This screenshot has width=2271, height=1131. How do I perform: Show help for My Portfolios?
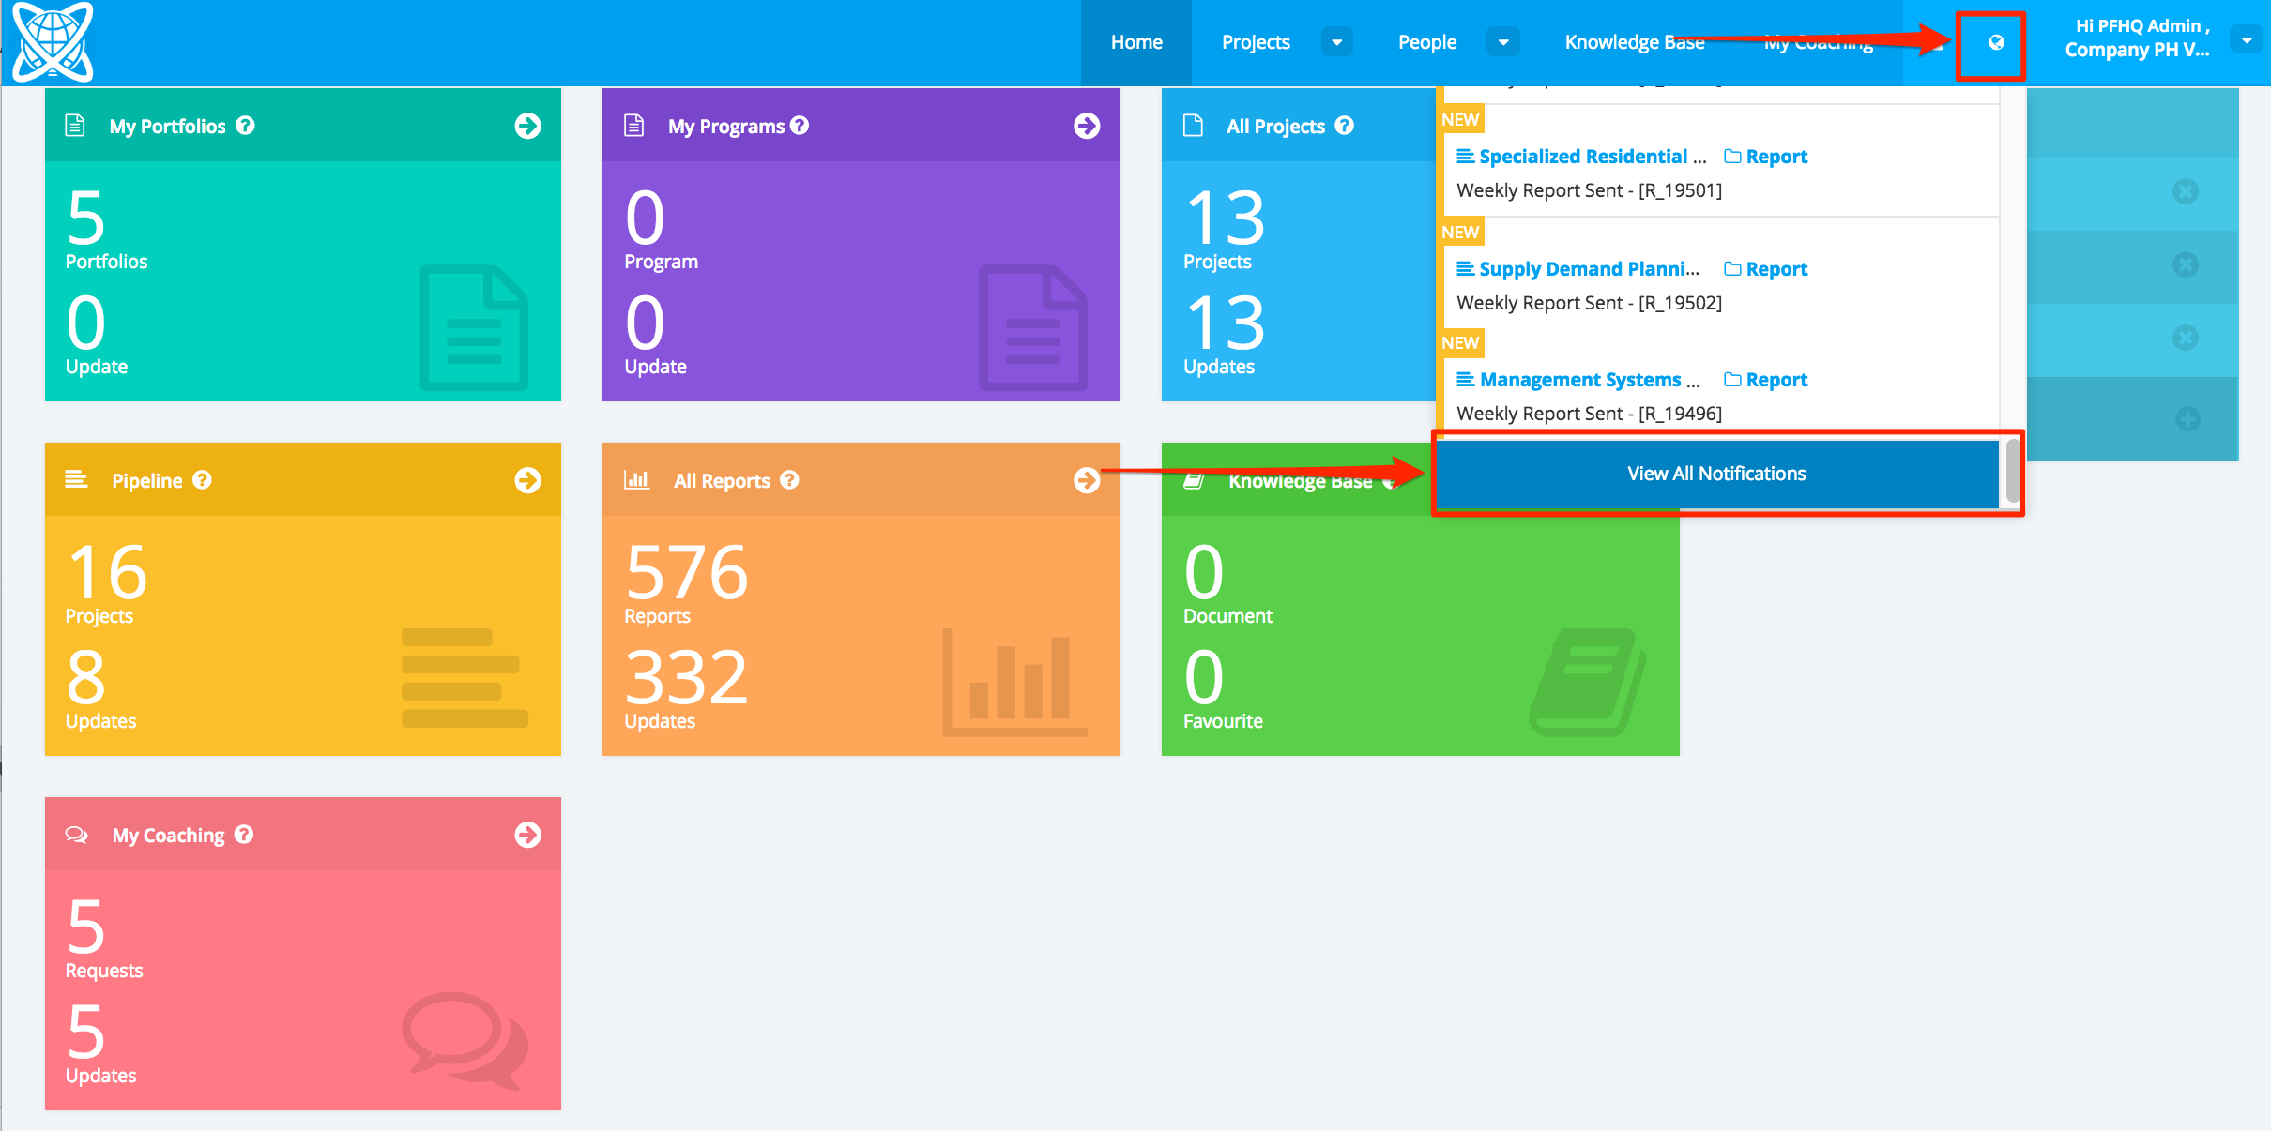click(x=246, y=126)
